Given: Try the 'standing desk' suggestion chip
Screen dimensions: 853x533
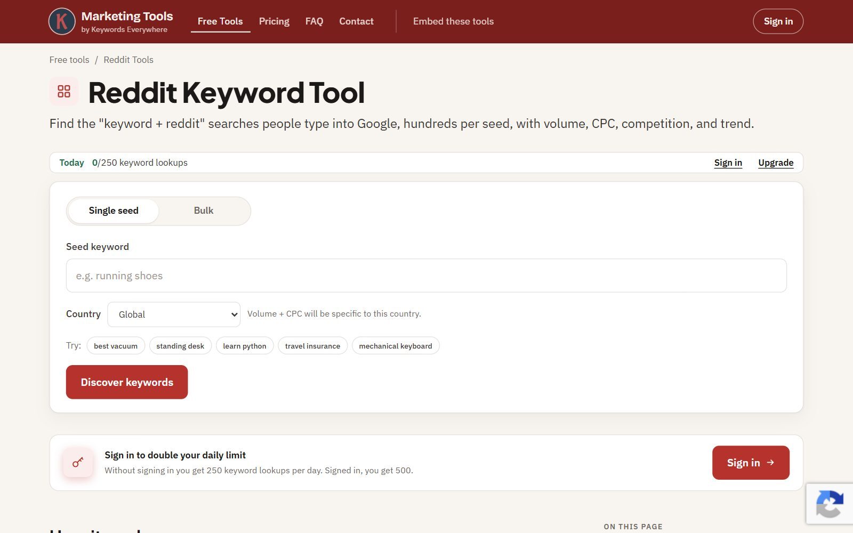Looking at the screenshot, I should [x=180, y=346].
